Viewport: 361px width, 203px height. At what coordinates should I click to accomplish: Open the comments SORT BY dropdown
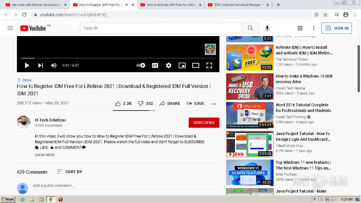pyautogui.click(x=70, y=172)
